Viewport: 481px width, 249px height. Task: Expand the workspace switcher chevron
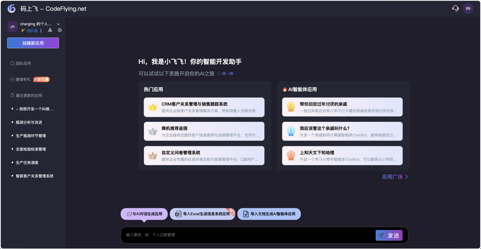[x=58, y=24]
